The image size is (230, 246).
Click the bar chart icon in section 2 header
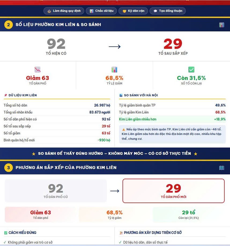click(222, 25)
